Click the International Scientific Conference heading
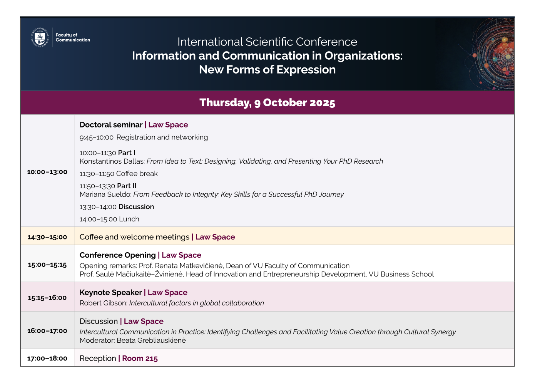Screen dimensions: 540x382 pyautogui.click(x=267, y=42)
